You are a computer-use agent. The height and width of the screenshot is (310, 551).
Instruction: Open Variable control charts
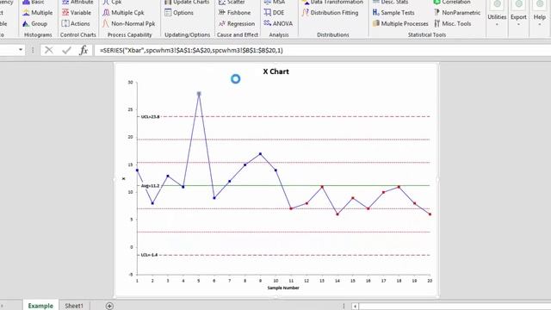click(77, 13)
